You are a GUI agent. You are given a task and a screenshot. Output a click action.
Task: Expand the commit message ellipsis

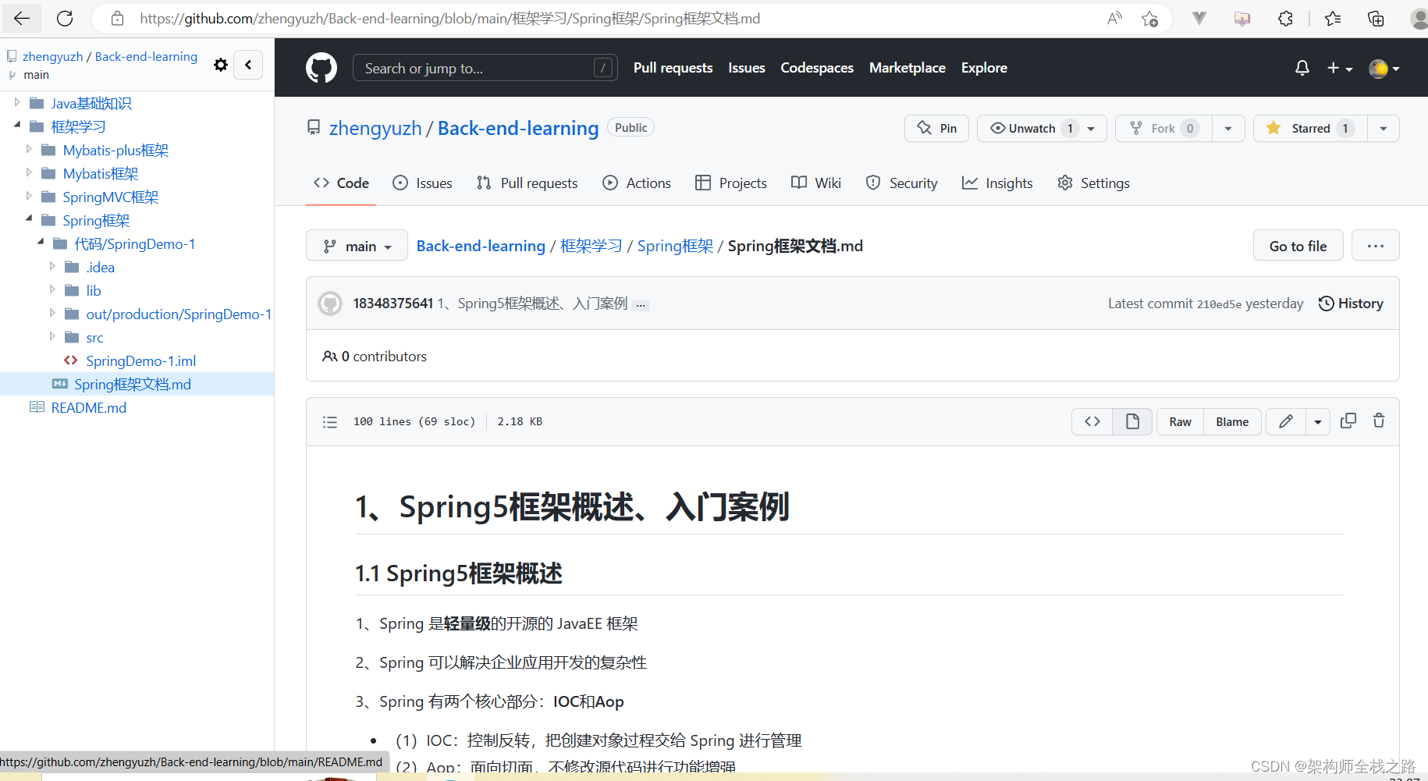641,304
